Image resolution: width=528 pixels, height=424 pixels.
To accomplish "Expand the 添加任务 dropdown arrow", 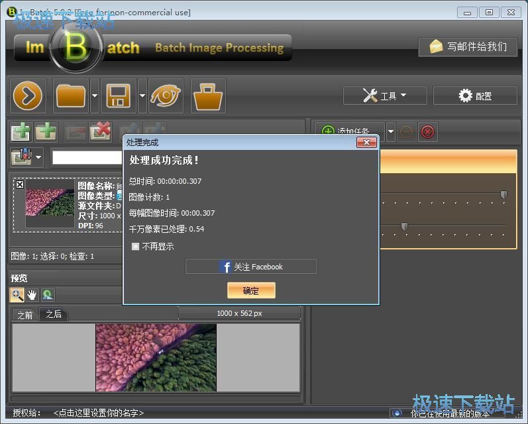I will [x=391, y=131].
